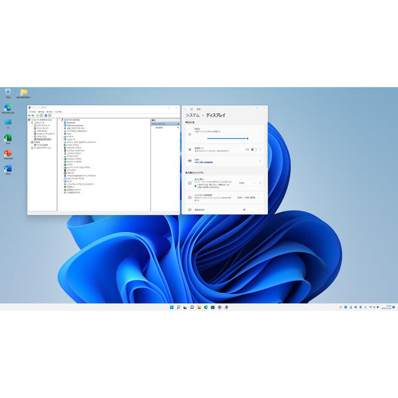This screenshot has width=398, height=398.
Task: Select the Computer Management (Local) root node
Action: tap(40, 120)
